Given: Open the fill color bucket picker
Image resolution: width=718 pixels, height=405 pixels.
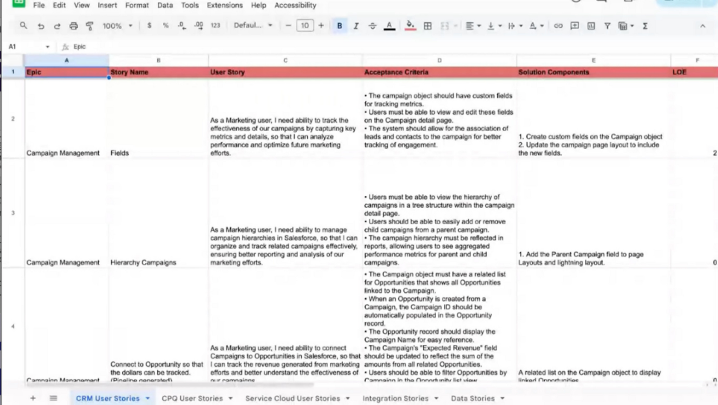Looking at the screenshot, I should (x=410, y=26).
